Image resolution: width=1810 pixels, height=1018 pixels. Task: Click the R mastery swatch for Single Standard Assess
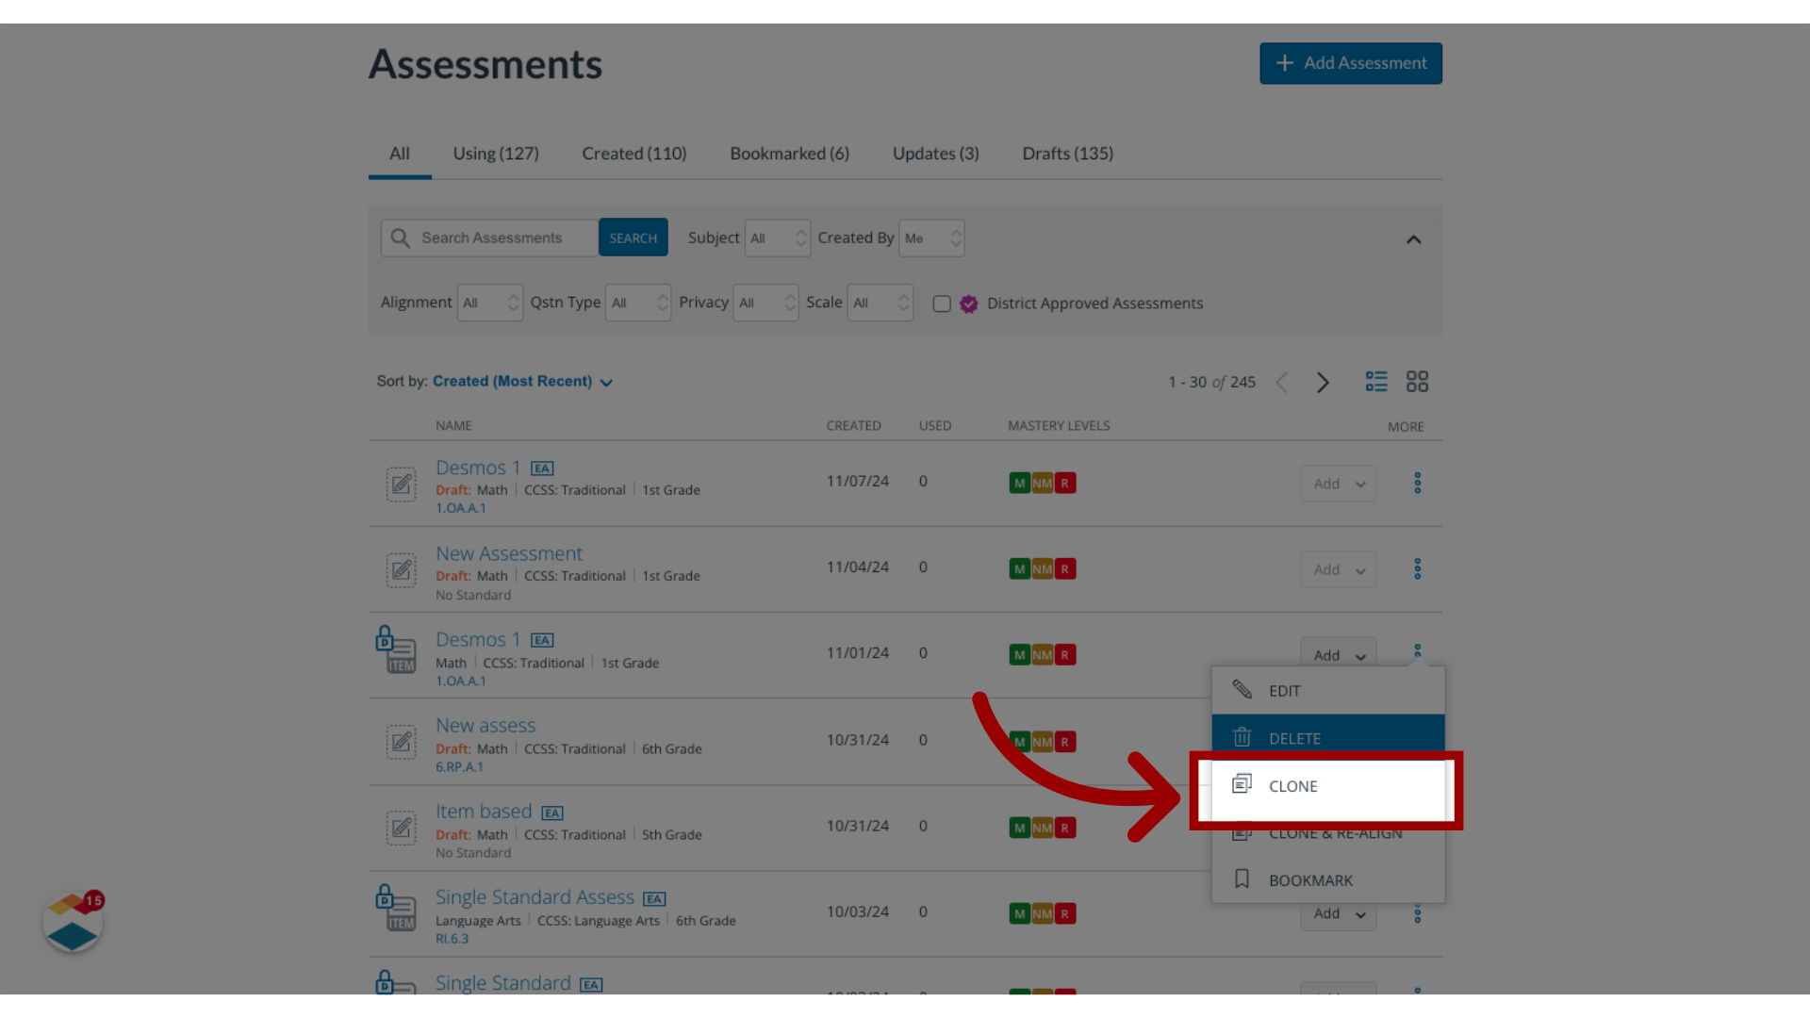[1065, 913]
